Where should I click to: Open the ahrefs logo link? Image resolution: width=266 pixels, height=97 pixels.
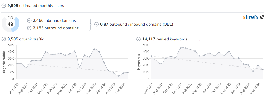coord(251,17)
